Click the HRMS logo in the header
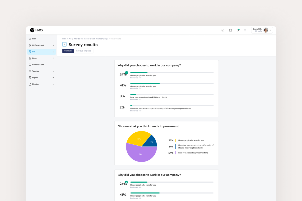The image size is (302, 201). 36,30
